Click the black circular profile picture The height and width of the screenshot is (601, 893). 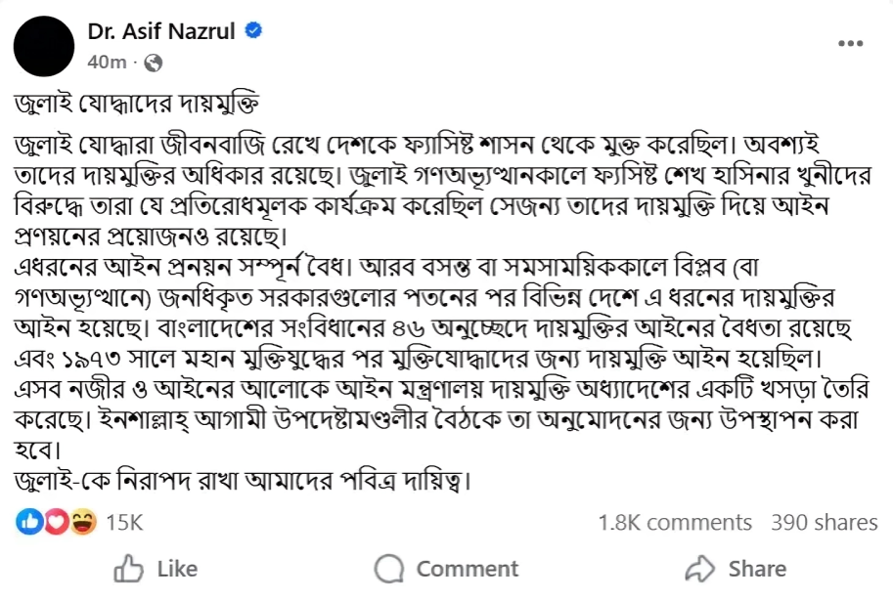pyautogui.click(x=45, y=46)
